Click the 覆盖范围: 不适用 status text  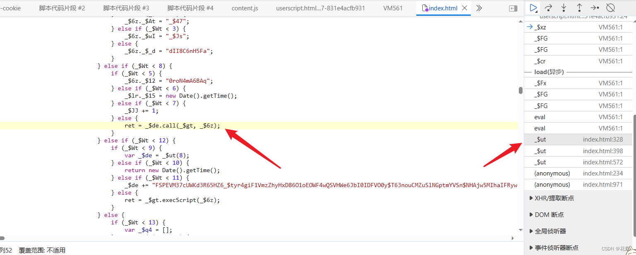tap(42, 250)
